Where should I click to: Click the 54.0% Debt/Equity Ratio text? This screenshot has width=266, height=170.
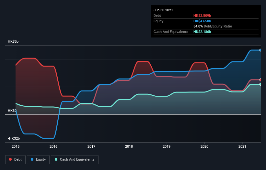click(x=213, y=26)
